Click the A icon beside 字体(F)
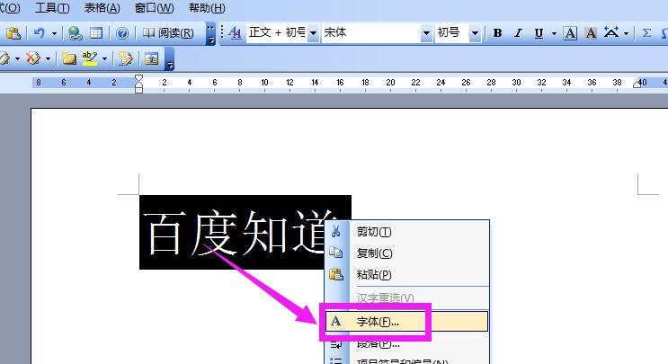 pos(335,321)
